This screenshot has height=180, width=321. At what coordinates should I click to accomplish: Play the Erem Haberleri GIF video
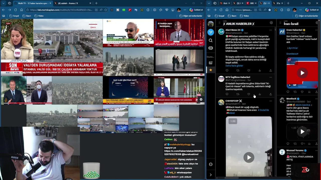pyautogui.click(x=302, y=73)
